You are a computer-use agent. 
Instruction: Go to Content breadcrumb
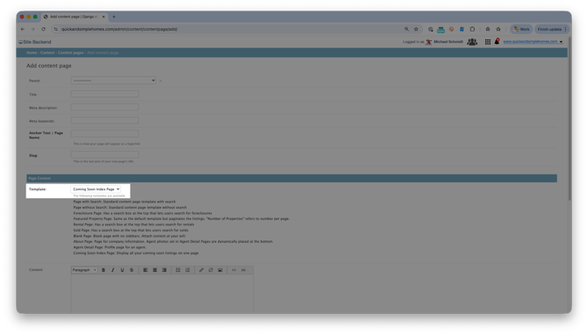coord(47,53)
